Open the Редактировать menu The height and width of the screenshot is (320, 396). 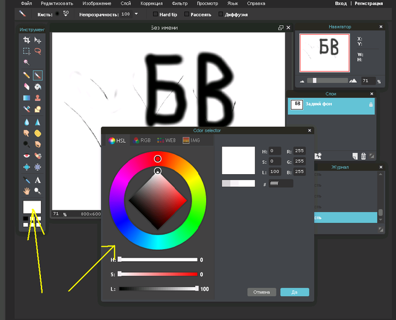pos(57,4)
